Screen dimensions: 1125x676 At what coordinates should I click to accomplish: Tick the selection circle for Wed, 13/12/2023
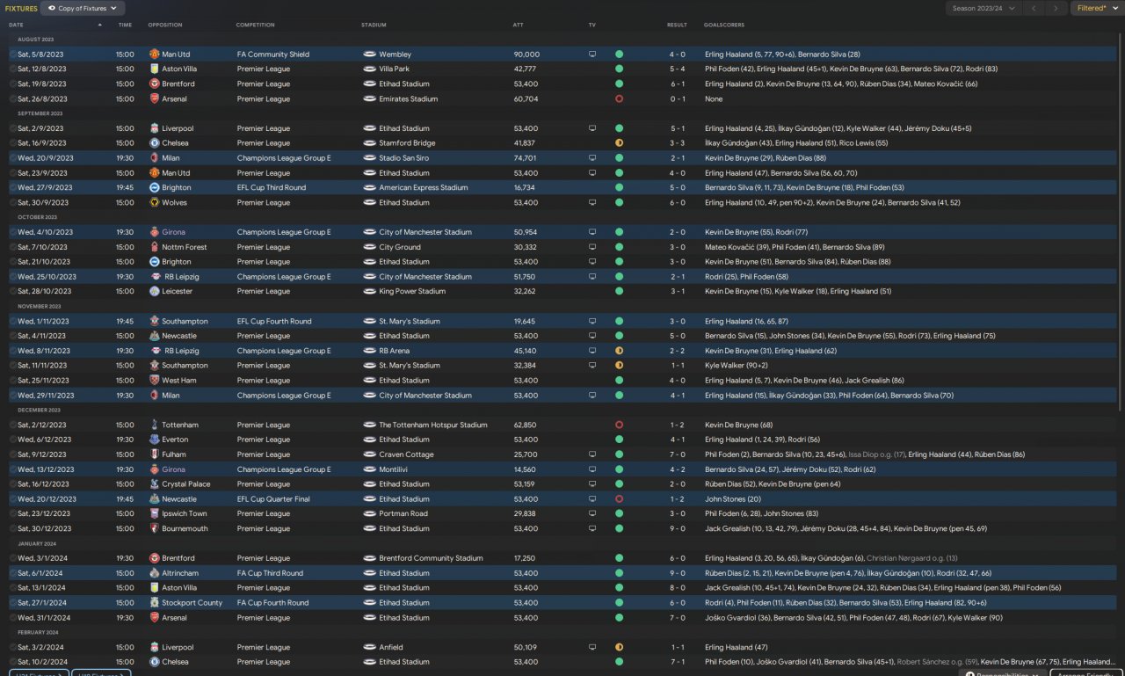[x=12, y=469]
